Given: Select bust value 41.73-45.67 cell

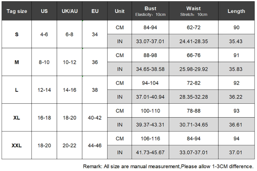Looking at the screenshot, I should pos(150,152).
